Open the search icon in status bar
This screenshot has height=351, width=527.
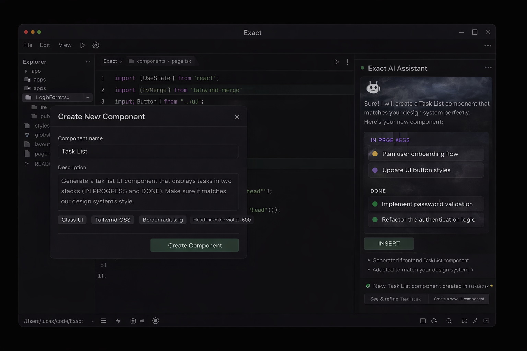(449, 321)
